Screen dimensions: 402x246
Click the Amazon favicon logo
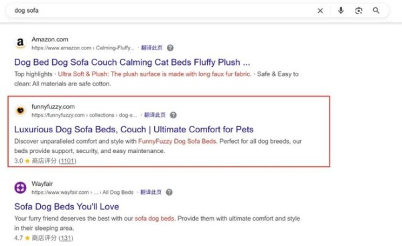tap(20, 43)
